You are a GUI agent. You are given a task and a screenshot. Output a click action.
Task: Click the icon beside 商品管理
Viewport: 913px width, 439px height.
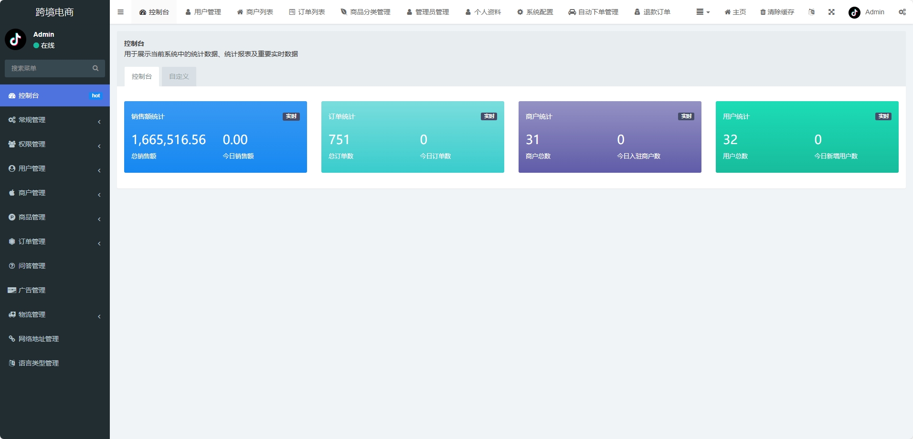tap(12, 217)
